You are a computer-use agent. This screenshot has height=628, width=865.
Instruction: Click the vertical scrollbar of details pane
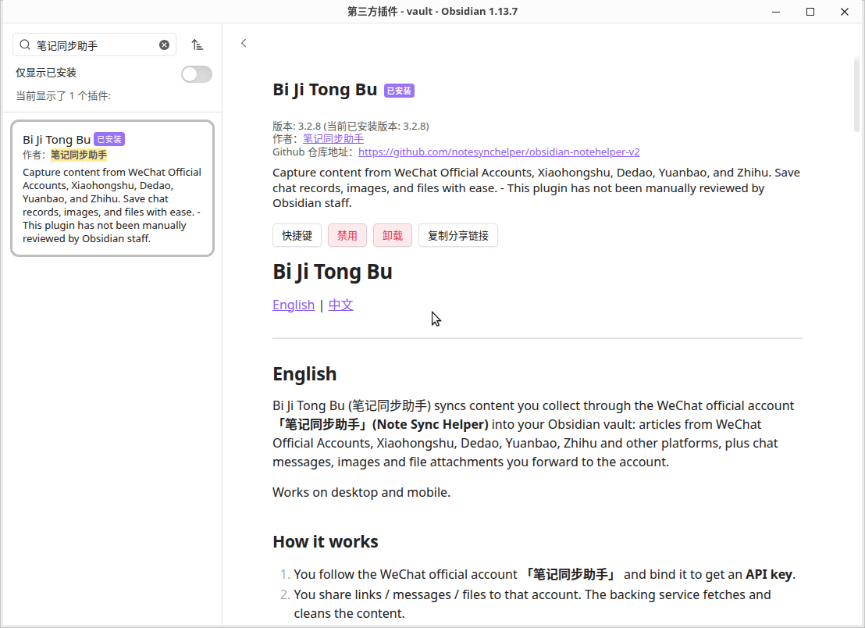[856, 94]
